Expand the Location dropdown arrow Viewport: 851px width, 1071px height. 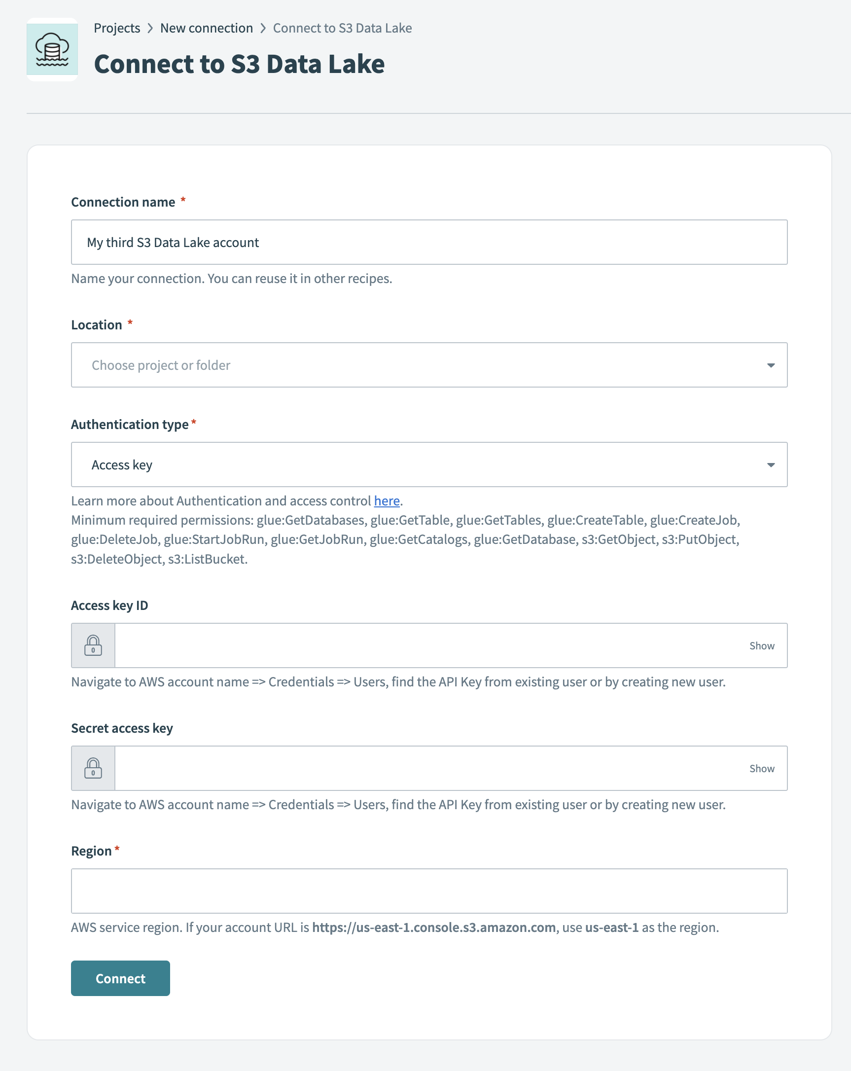tap(770, 365)
